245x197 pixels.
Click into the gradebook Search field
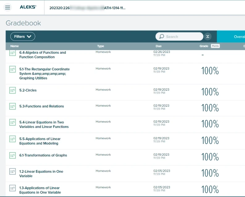click(x=182, y=36)
